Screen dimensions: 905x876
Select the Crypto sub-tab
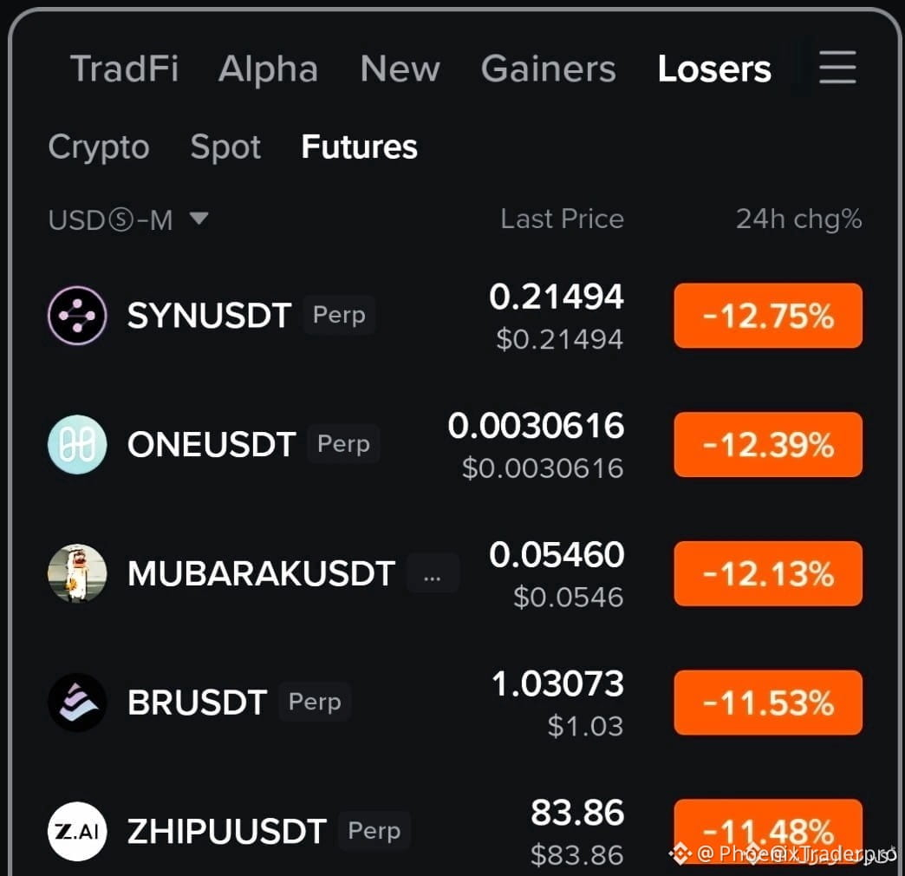click(99, 147)
